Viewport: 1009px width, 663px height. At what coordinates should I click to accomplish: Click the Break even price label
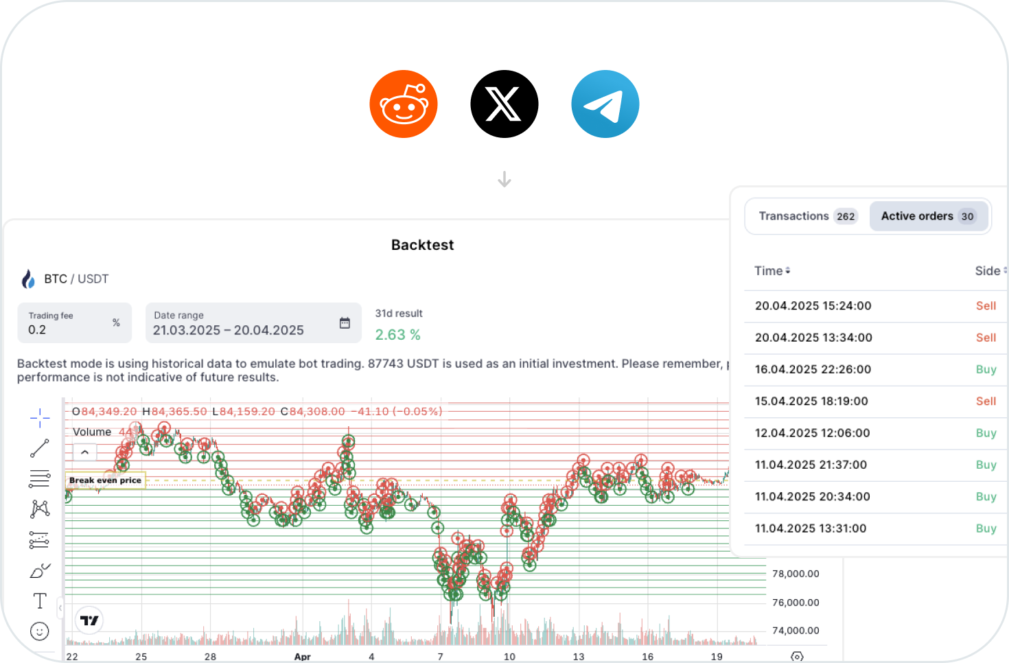click(105, 480)
